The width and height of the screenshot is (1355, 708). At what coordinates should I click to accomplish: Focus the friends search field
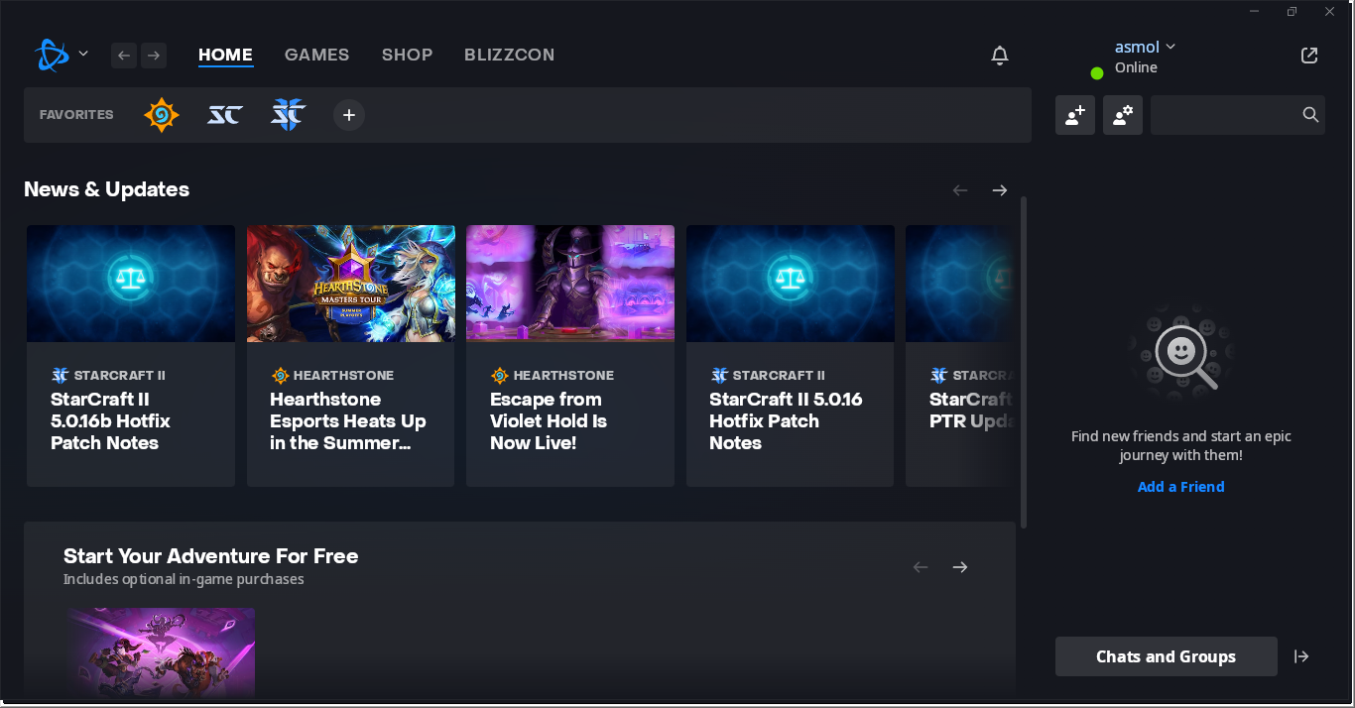[1238, 115]
